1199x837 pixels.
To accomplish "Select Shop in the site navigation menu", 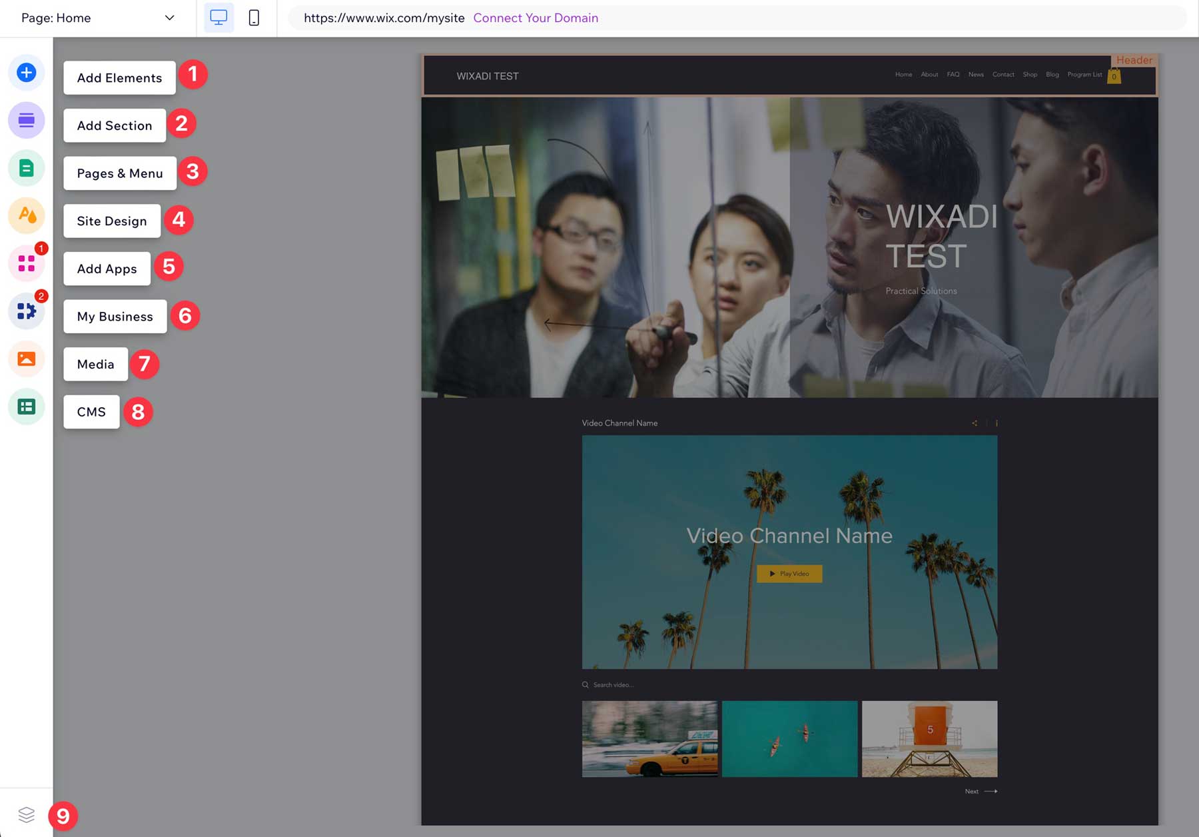I will pyautogui.click(x=1030, y=75).
